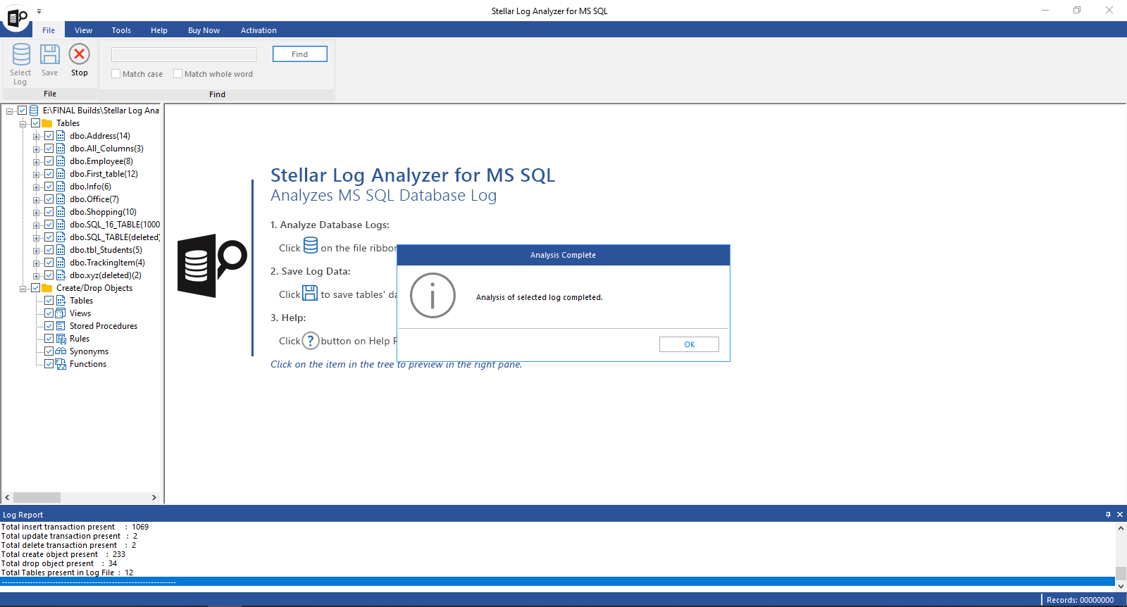
Task: Click the Views icon in tree
Action: 61,313
